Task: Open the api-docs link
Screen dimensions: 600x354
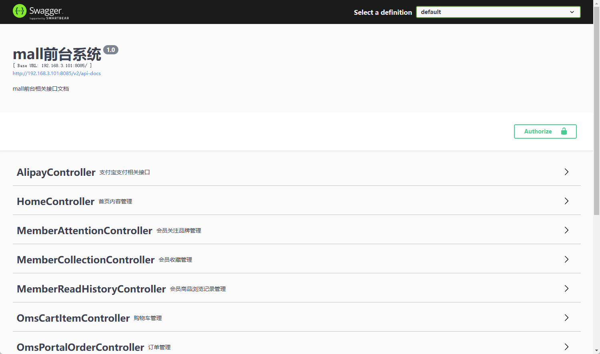Action: click(x=57, y=74)
